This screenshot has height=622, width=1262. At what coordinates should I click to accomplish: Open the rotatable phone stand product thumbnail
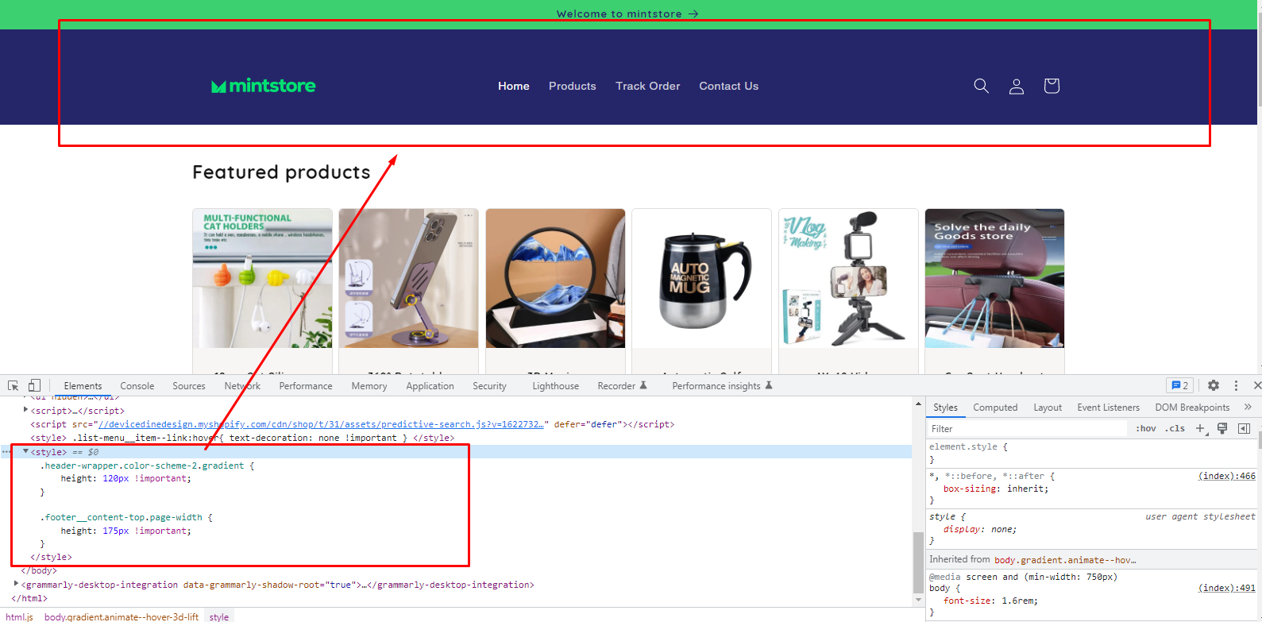click(x=409, y=278)
